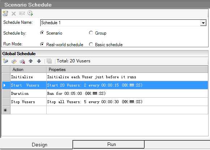Click the Schedule 1 name field
This screenshot has height=150, width=210.
(120, 23)
